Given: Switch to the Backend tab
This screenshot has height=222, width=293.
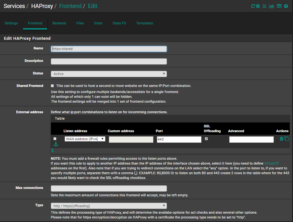Looking at the screenshot, I should [59, 23].
